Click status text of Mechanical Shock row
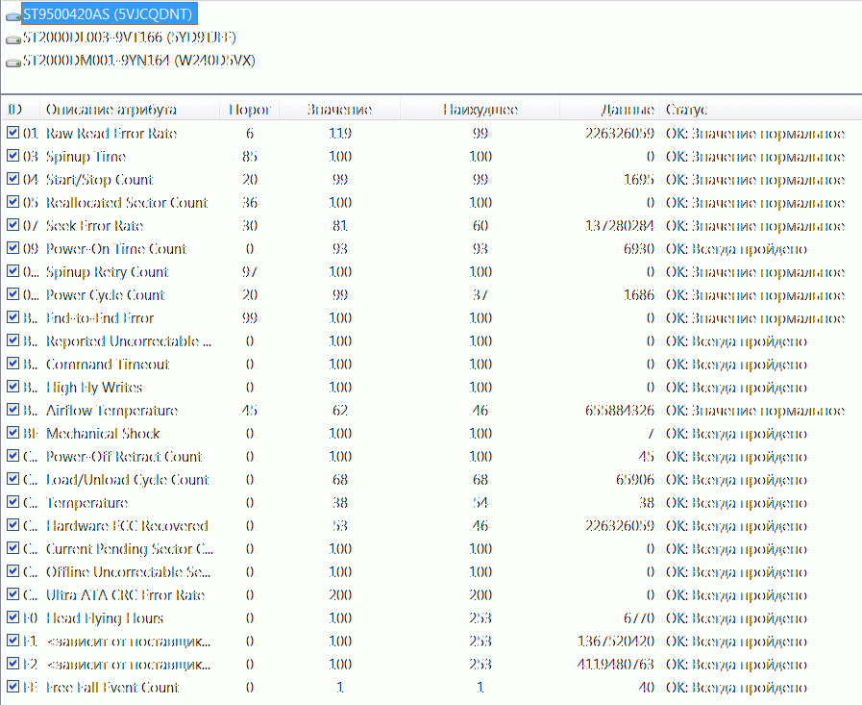This screenshot has width=862, height=705. coord(736,434)
